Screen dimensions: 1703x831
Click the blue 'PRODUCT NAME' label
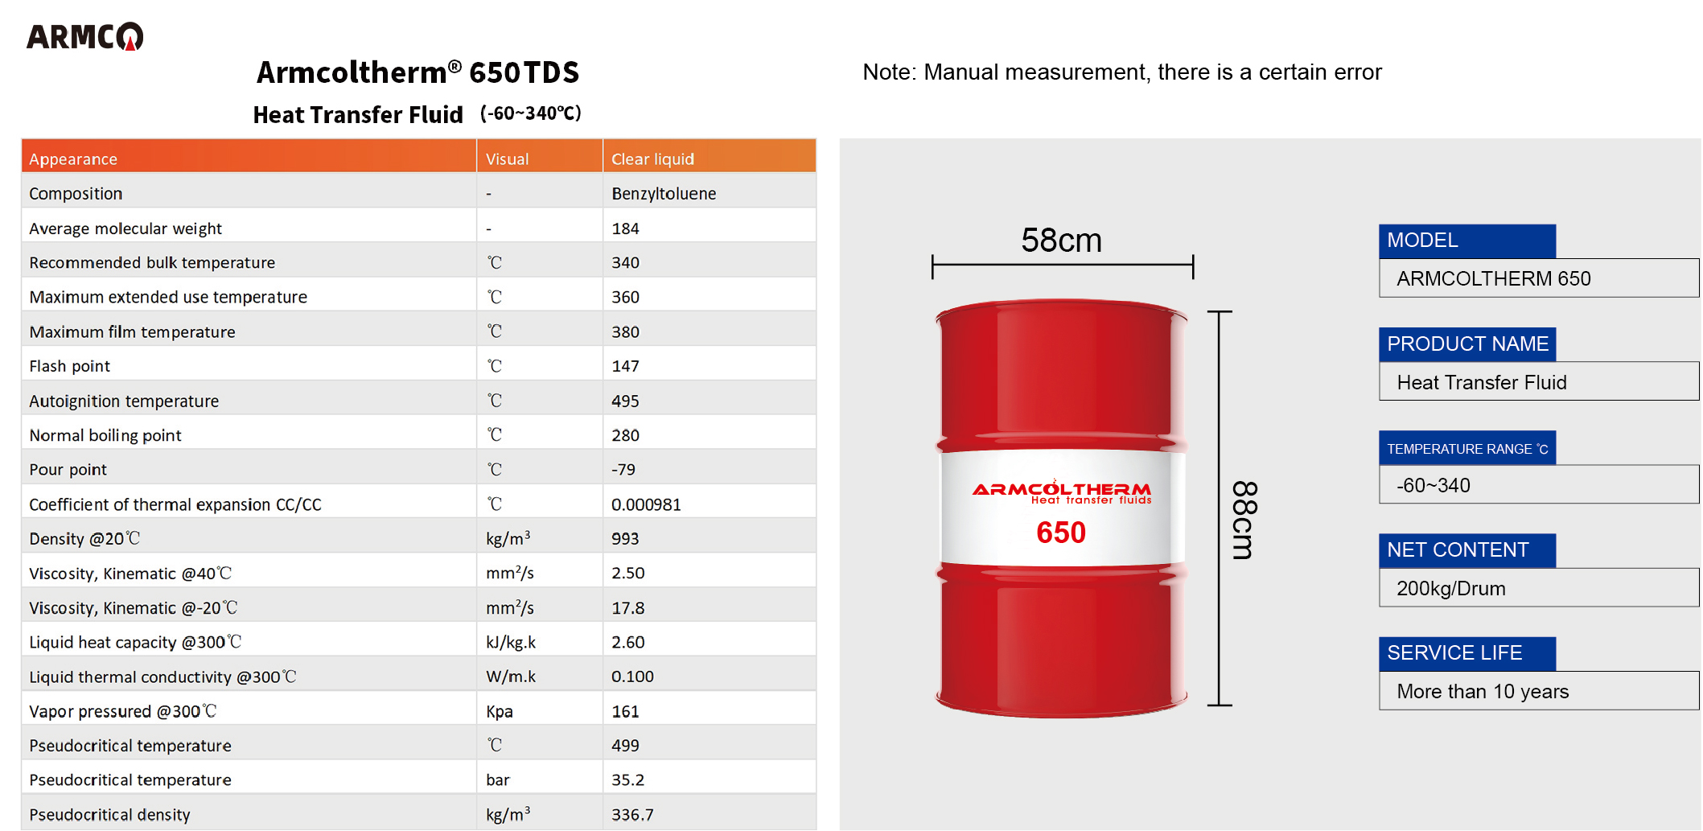point(1467,344)
